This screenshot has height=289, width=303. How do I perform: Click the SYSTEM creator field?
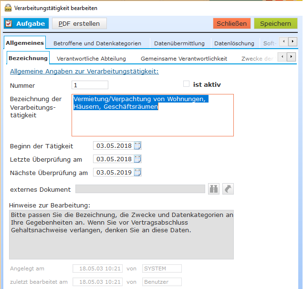point(162,268)
